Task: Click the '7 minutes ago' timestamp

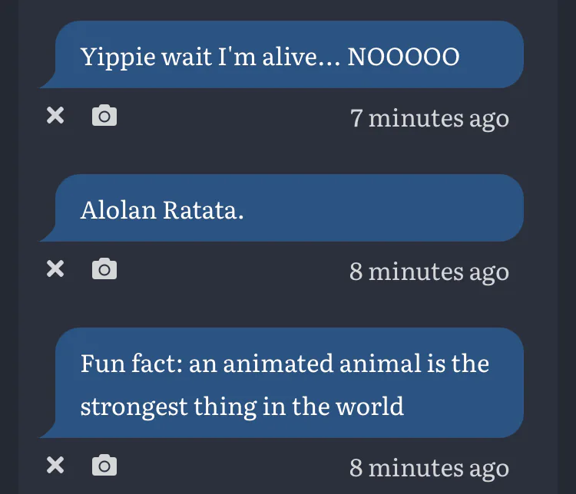Action: pos(429,118)
